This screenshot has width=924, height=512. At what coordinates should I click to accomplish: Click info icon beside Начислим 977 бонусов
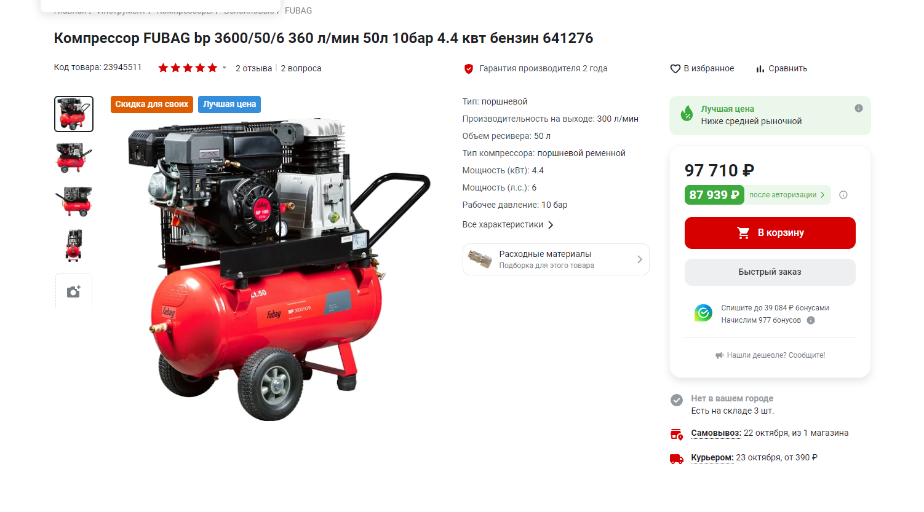(811, 320)
